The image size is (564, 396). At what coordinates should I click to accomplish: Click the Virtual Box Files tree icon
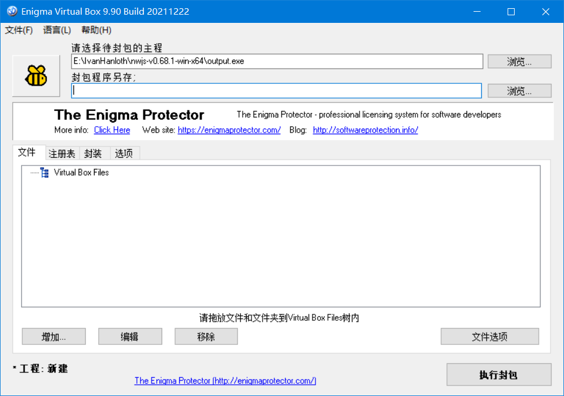click(45, 172)
